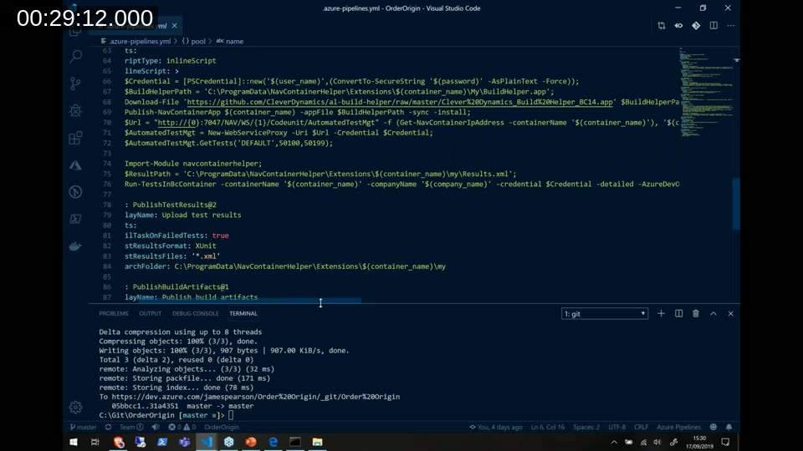The image size is (803, 451).
Task: Click the diamond-shaped editor action icon
Action: coord(696,26)
